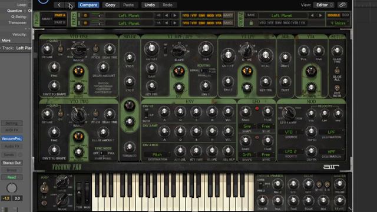Open the global Left Planet preset menu

pyautogui.click(x=282, y=16)
